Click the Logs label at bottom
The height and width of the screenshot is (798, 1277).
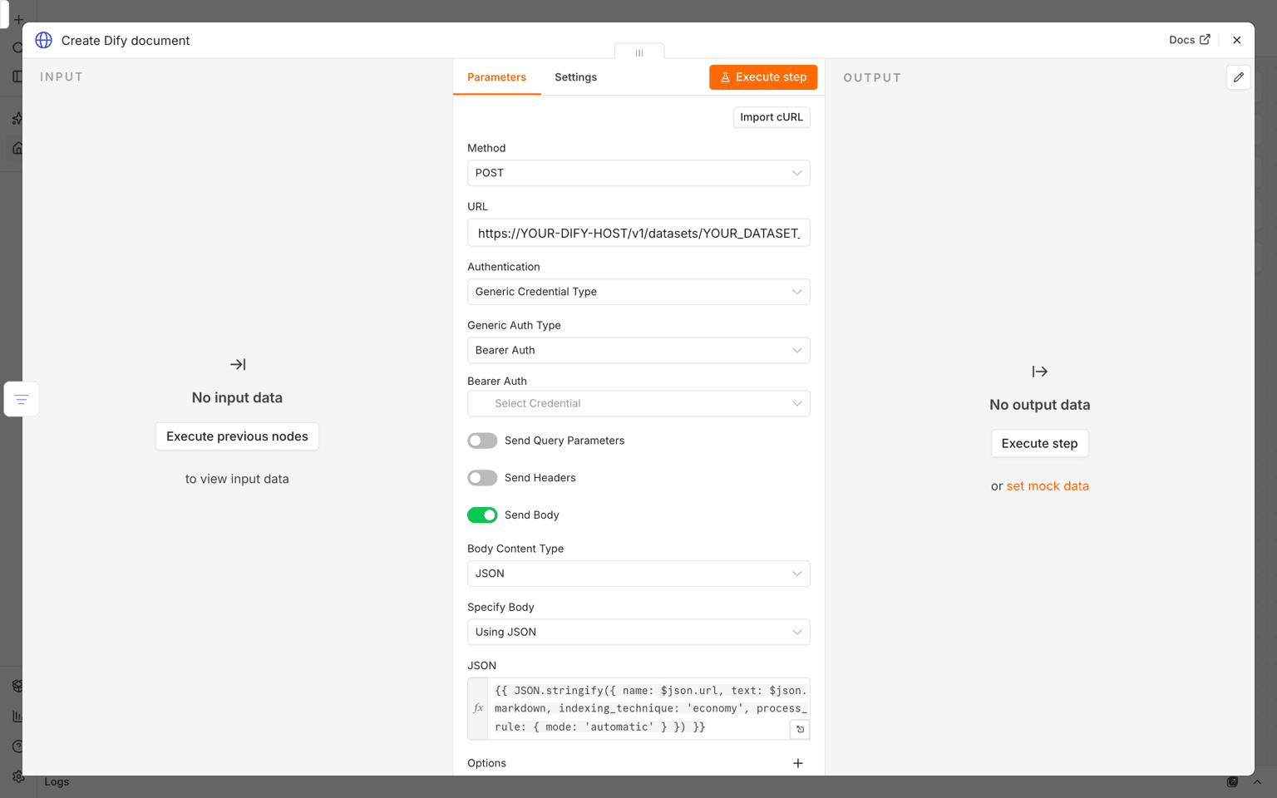(57, 781)
